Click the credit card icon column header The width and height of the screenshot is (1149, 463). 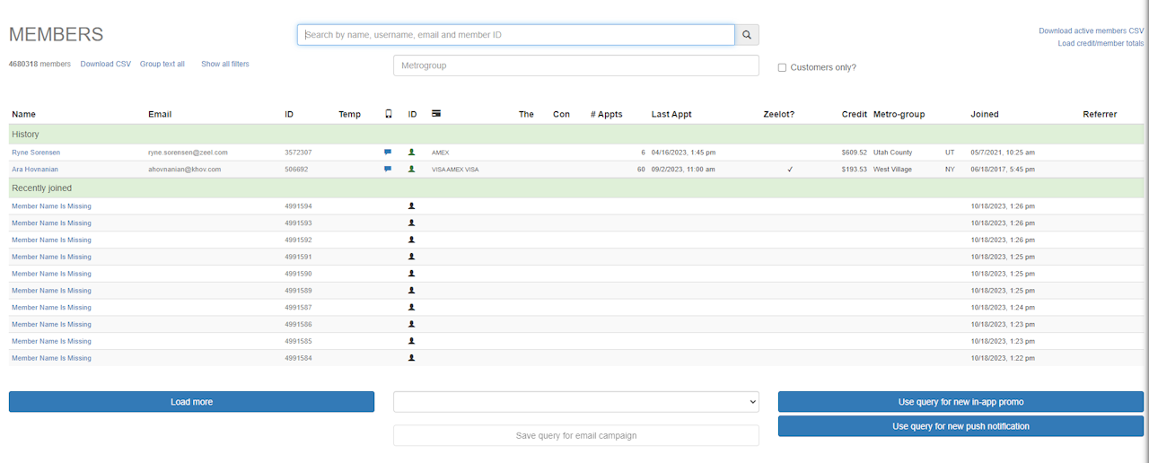[x=436, y=114]
